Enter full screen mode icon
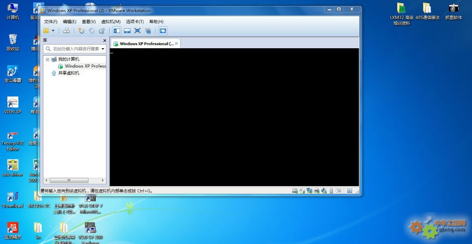The width and height of the screenshot is (472, 244). click(137, 31)
